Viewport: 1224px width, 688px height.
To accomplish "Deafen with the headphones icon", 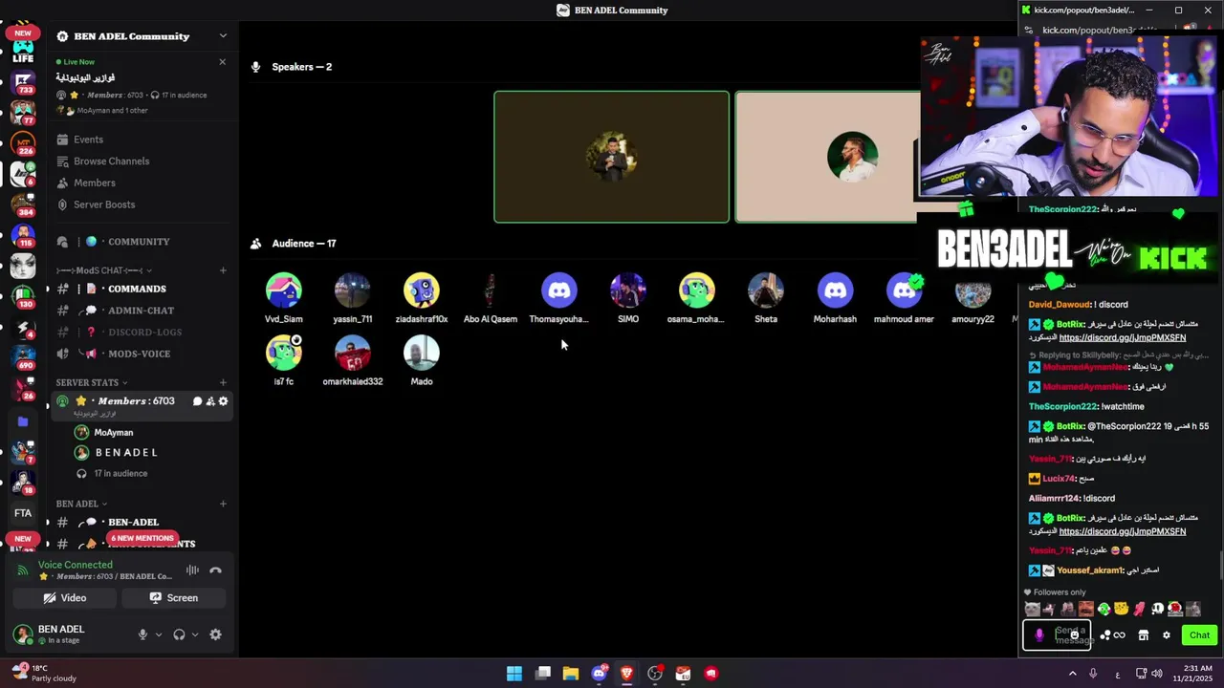I will (179, 634).
